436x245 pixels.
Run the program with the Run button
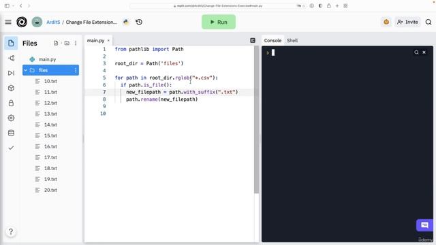click(x=219, y=22)
